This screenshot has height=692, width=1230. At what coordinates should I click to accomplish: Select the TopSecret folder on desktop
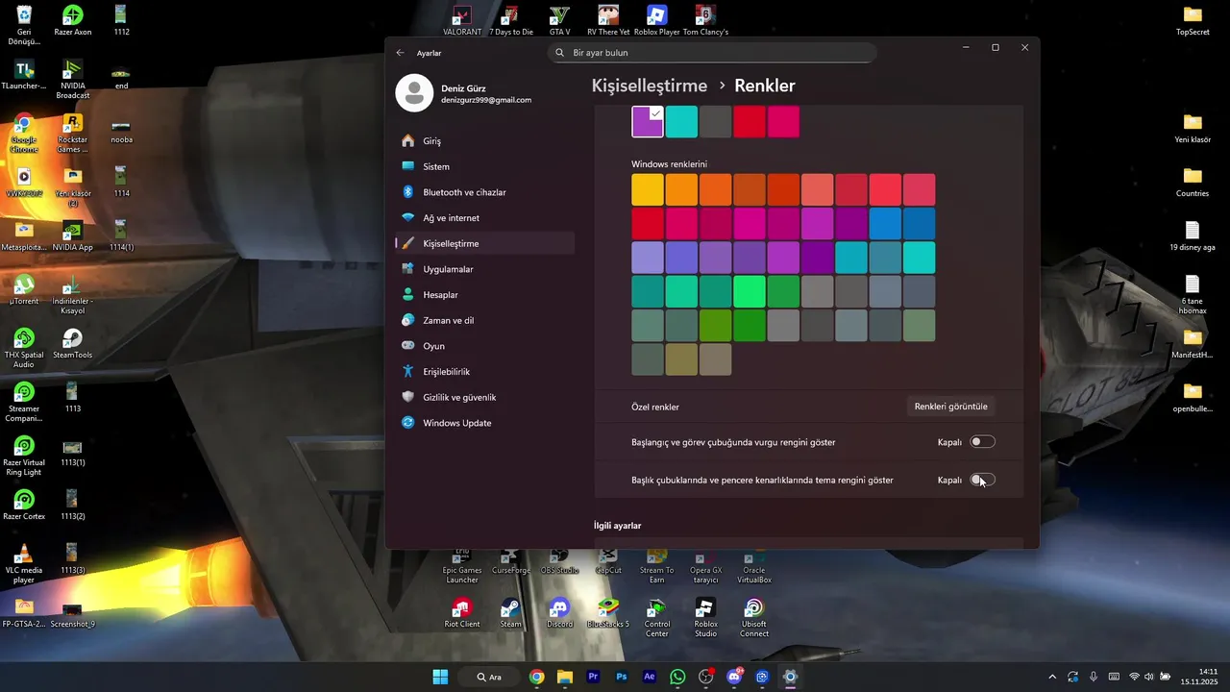pyautogui.click(x=1193, y=20)
